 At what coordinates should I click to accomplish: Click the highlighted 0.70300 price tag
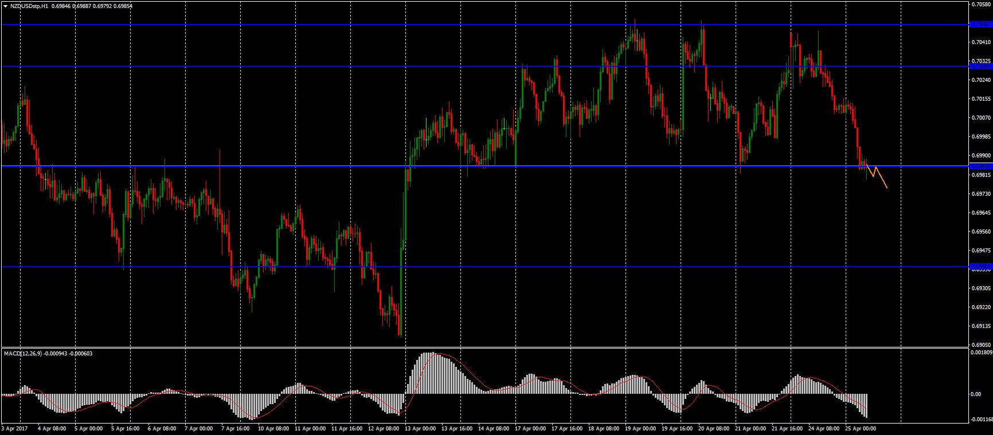(x=980, y=66)
